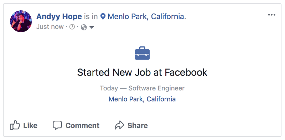Open Menlo Park, California link below job title
This screenshot has width=285, height=140.
click(x=142, y=99)
